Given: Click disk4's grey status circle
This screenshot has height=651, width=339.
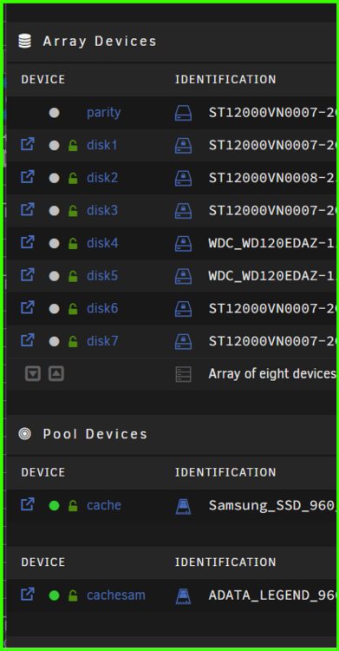Looking at the screenshot, I should (54, 243).
